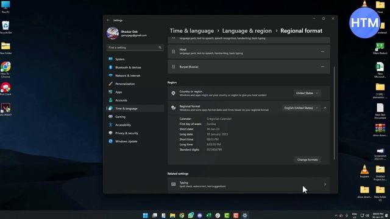
Task: Select the buypass VLC desktop file
Action: tap(364, 172)
